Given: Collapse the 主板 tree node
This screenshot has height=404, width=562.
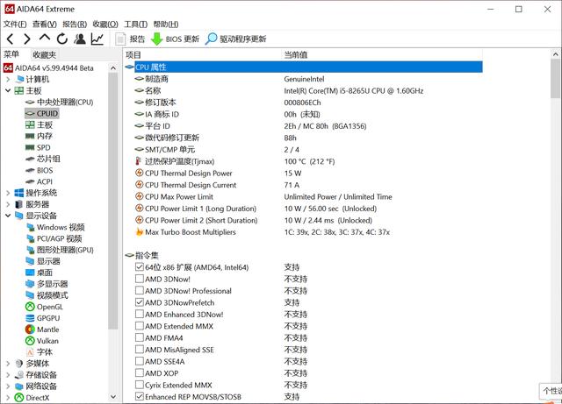Looking at the screenshot, I should click(x=8, y=90).
